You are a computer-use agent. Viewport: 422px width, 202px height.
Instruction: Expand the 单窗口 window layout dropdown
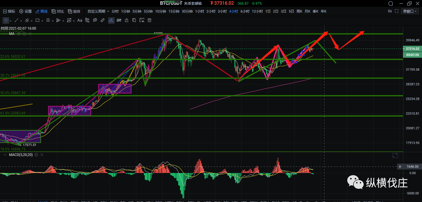pos(410,11)
